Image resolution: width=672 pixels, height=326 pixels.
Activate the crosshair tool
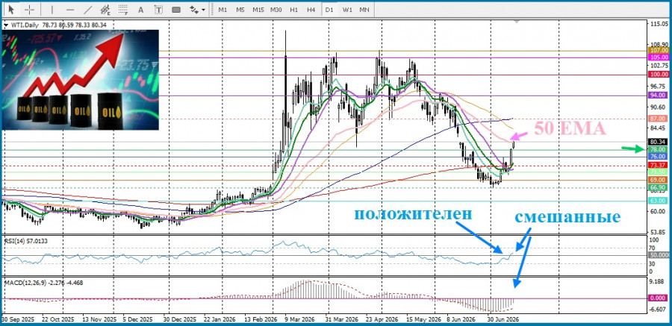coord(30,9)
